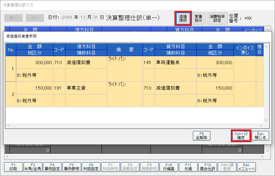
Task: Select row 2 事業主貸 debit entry
Action: (76, 88)
